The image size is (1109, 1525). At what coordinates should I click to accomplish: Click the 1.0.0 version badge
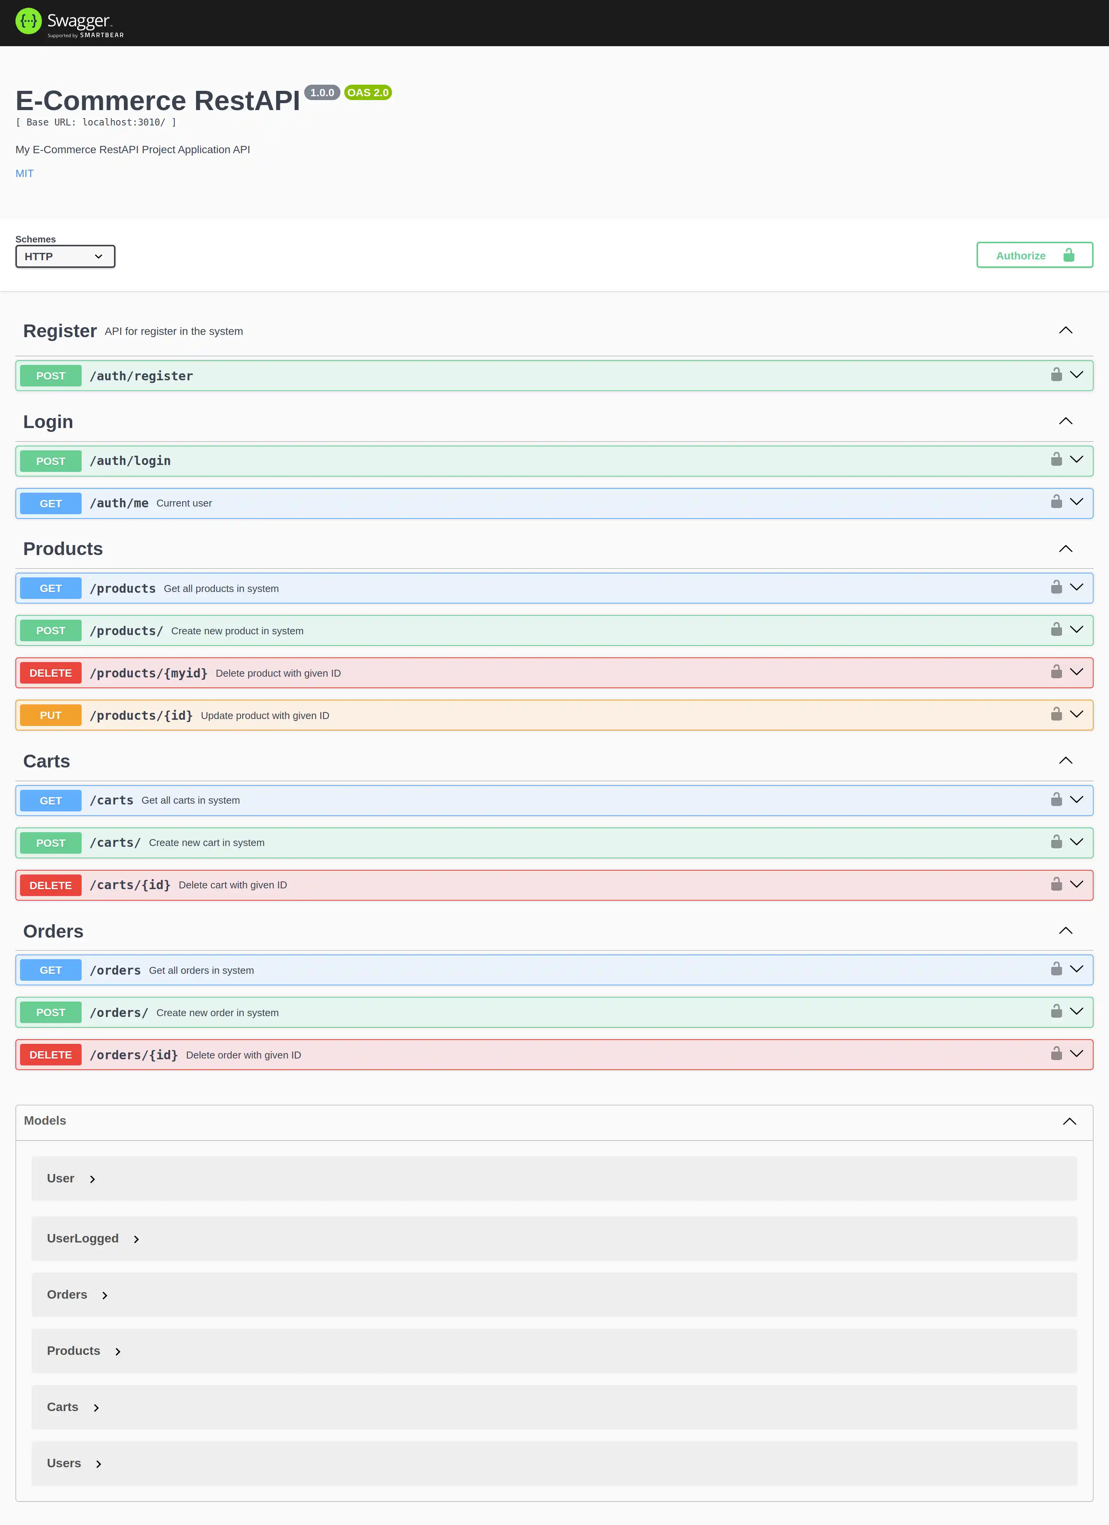coord(322,93)
